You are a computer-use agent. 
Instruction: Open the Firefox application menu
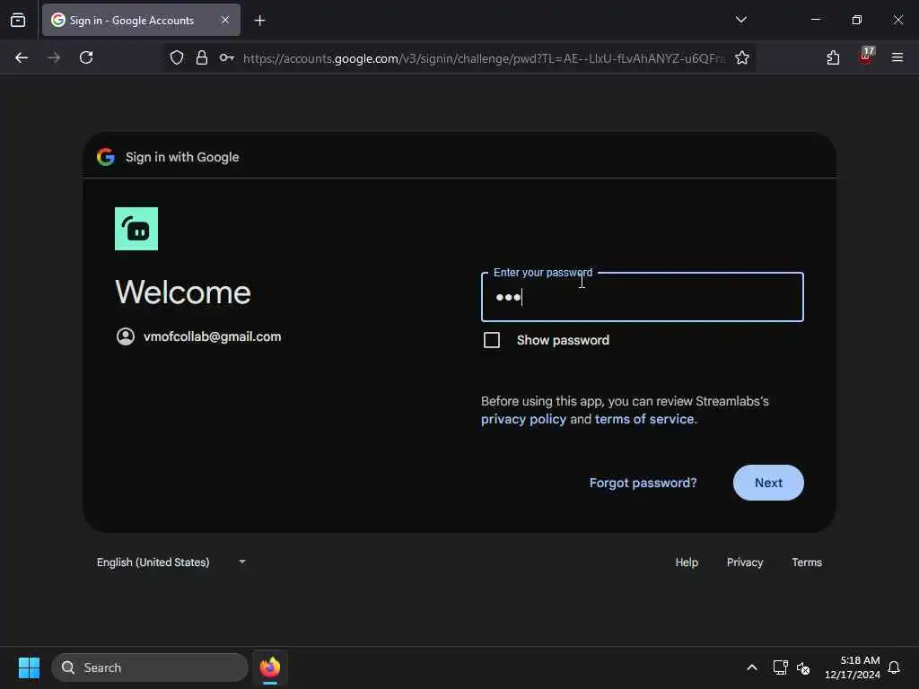coord(897,57)
